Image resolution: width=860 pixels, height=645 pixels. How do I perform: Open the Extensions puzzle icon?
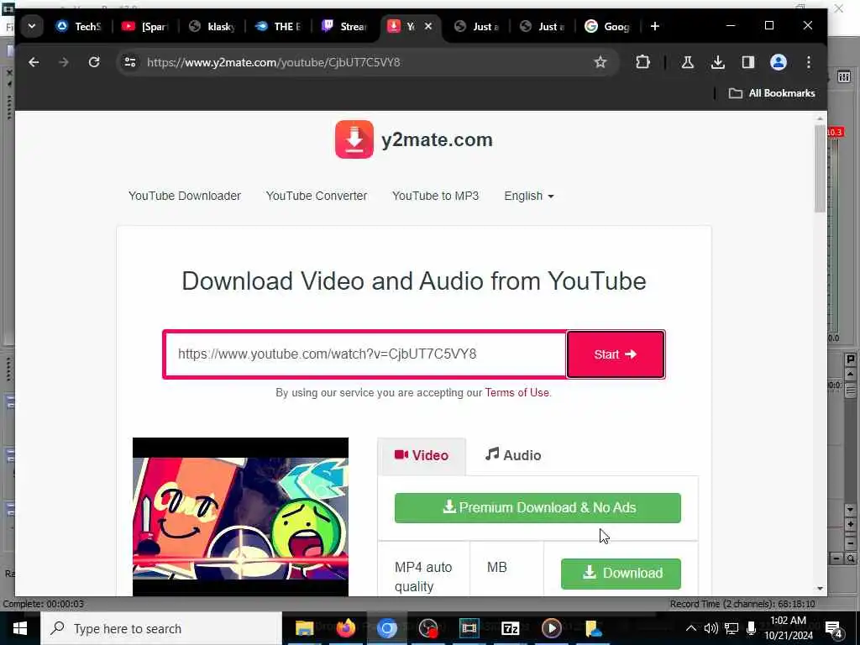642,62
